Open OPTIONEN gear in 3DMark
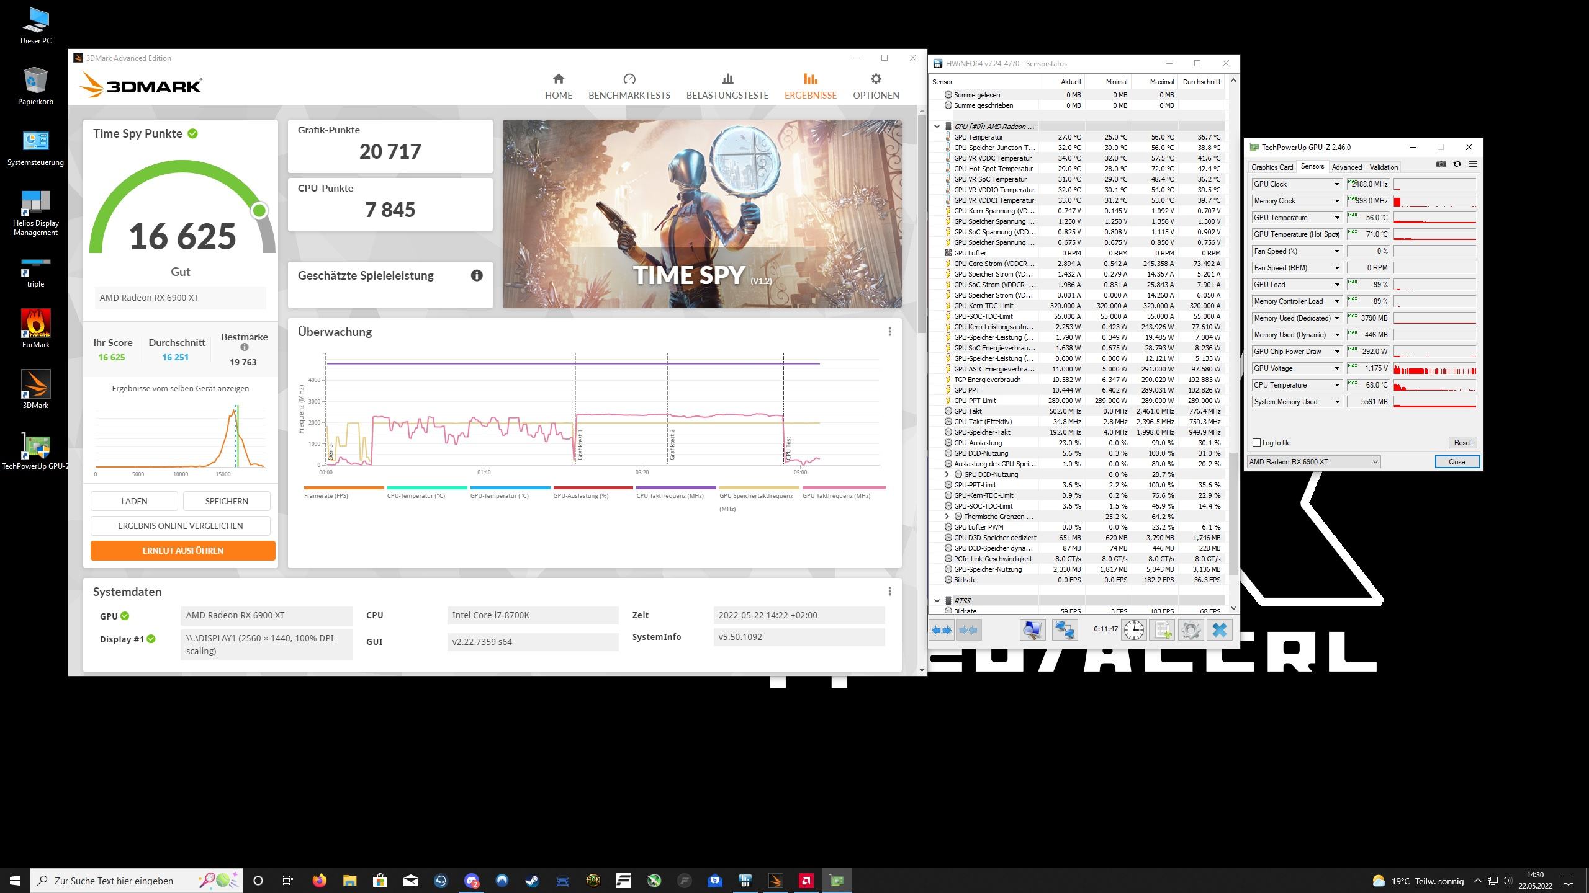The image size is (1589, 893). (876, 86)
